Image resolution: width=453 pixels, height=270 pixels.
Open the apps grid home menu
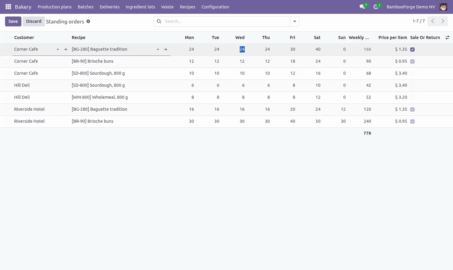tap(8, 7)
